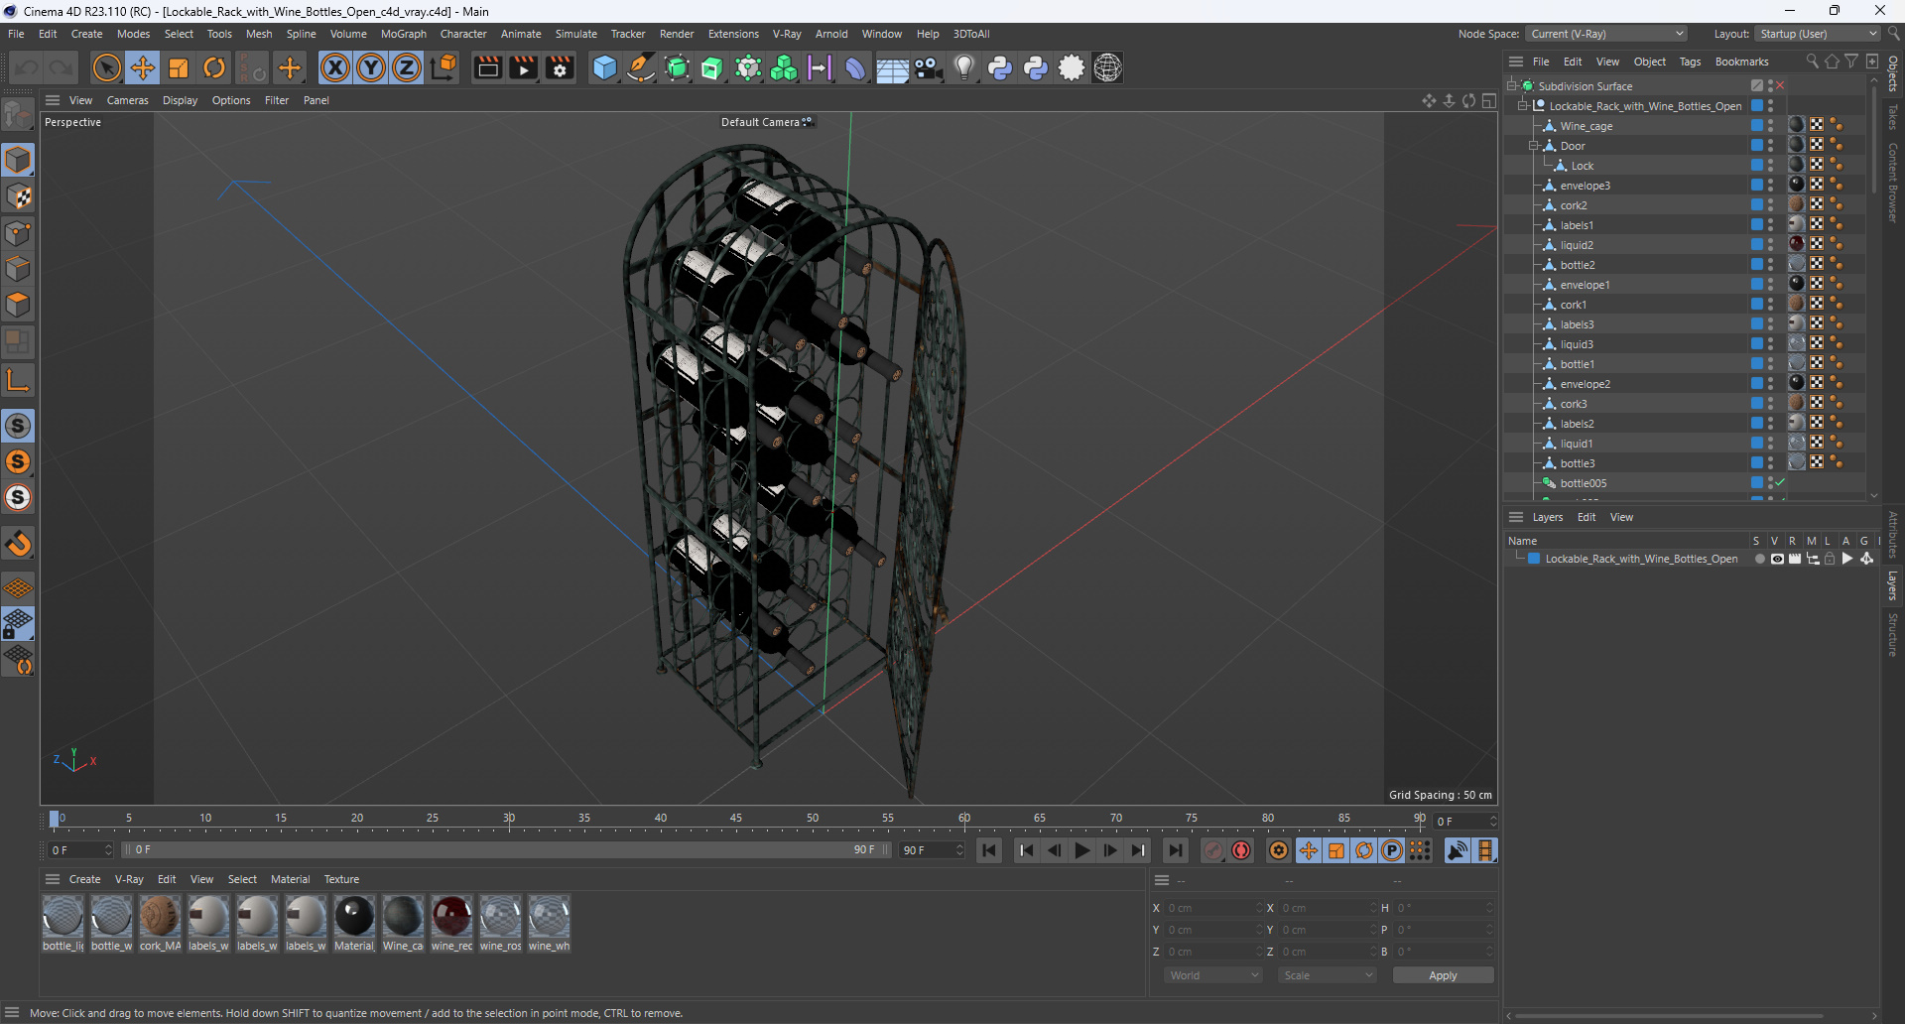Open the Simulate menu

(x=575, y=34)
